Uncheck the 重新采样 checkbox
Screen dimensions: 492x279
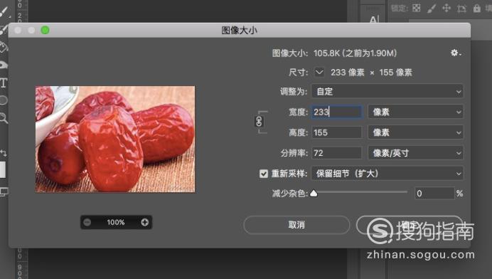(x=264, y=174)
